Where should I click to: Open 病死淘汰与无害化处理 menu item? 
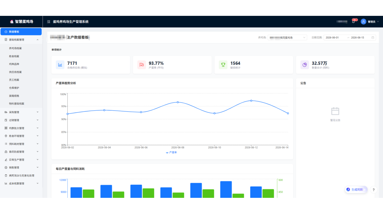pyautogui.click(x=21, y=176)
